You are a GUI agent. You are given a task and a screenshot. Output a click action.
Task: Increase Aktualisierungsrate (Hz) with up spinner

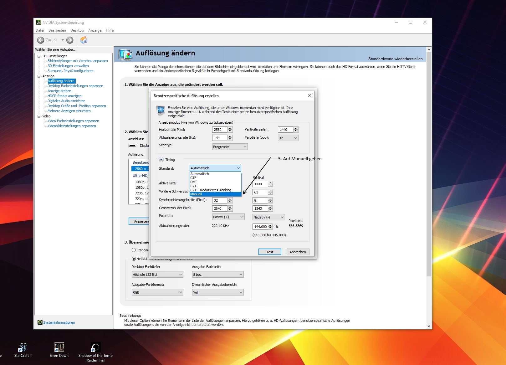click(x=230, y=136)
